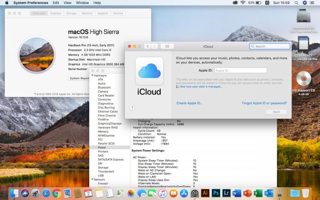Image resolution: width=320 pixels, height=200 pixels.
Task: Click Create Apple ID link
Action: pyautogui.click(x=189, y=103)
